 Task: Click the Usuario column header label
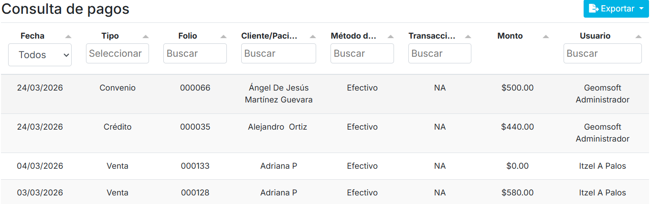click(x=595, y=36)
